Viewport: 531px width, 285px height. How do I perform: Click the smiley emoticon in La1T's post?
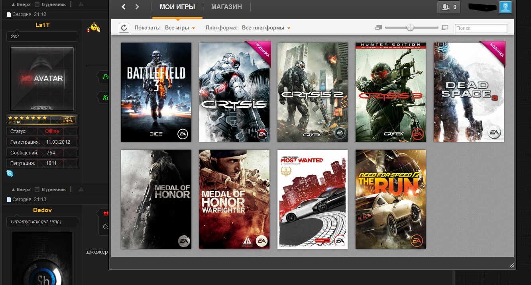click(94, 27)
